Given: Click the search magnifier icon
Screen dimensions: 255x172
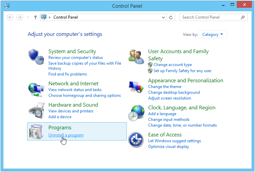Looking at the screenshot, I should pyautogui.click(x=242, y=17).
